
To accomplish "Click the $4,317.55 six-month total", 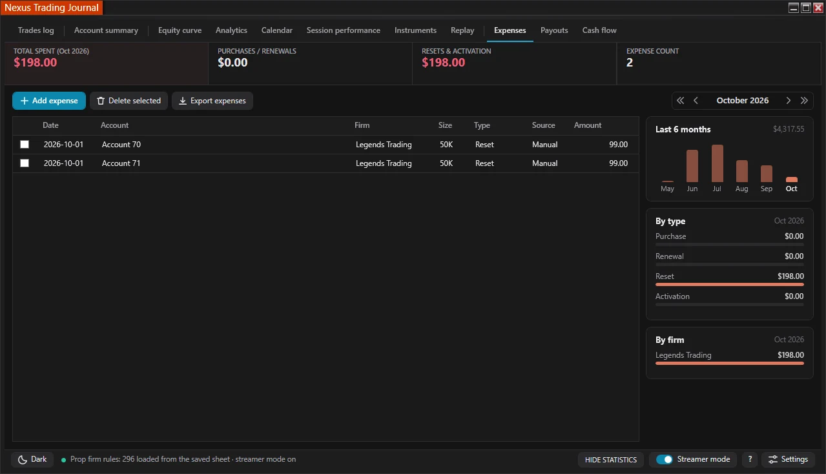I will (789, 129).
